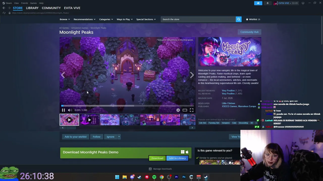The image size is (323, 181).
Task: Click the Farming Sim tag
Action: (x=214, y=123)
